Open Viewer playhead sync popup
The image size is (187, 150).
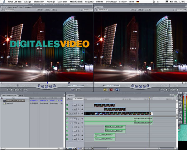(47, 10)
